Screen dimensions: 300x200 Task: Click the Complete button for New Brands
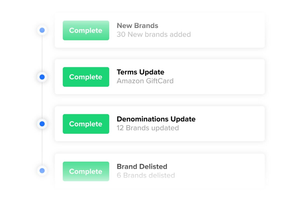pos(86,30)
